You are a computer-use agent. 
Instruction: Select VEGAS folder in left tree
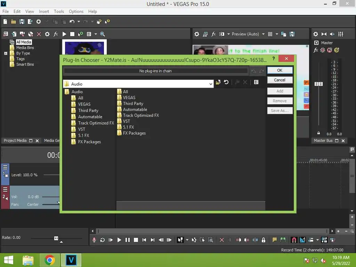pos(84,104)
